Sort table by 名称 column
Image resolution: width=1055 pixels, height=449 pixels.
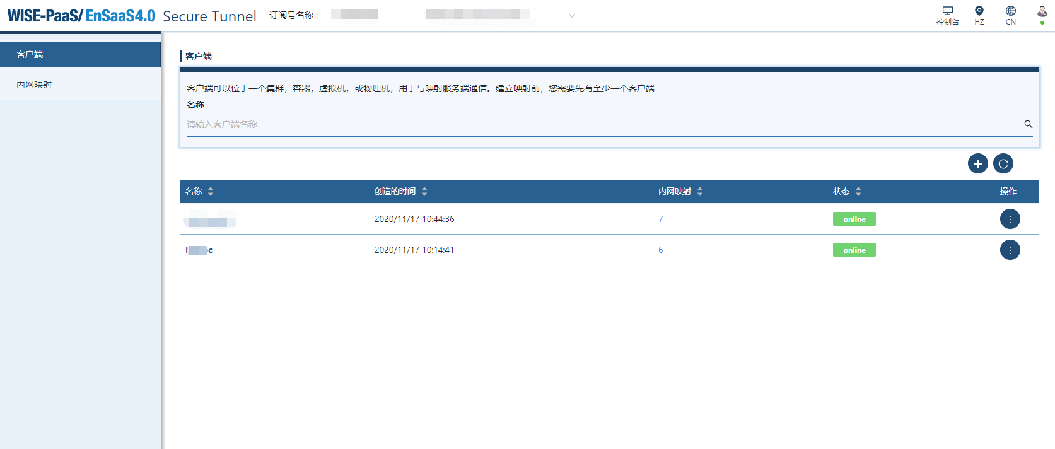coord(211,191)
